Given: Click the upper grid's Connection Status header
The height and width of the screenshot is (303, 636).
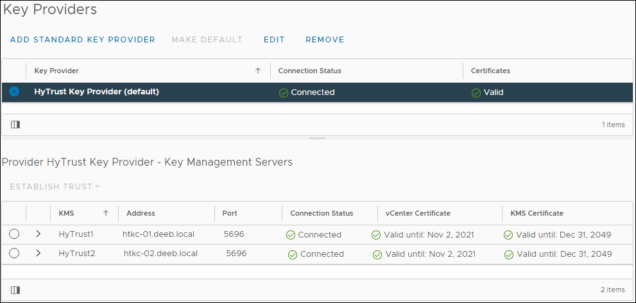Looking at the screenshot, I should (x=309, y=71).
